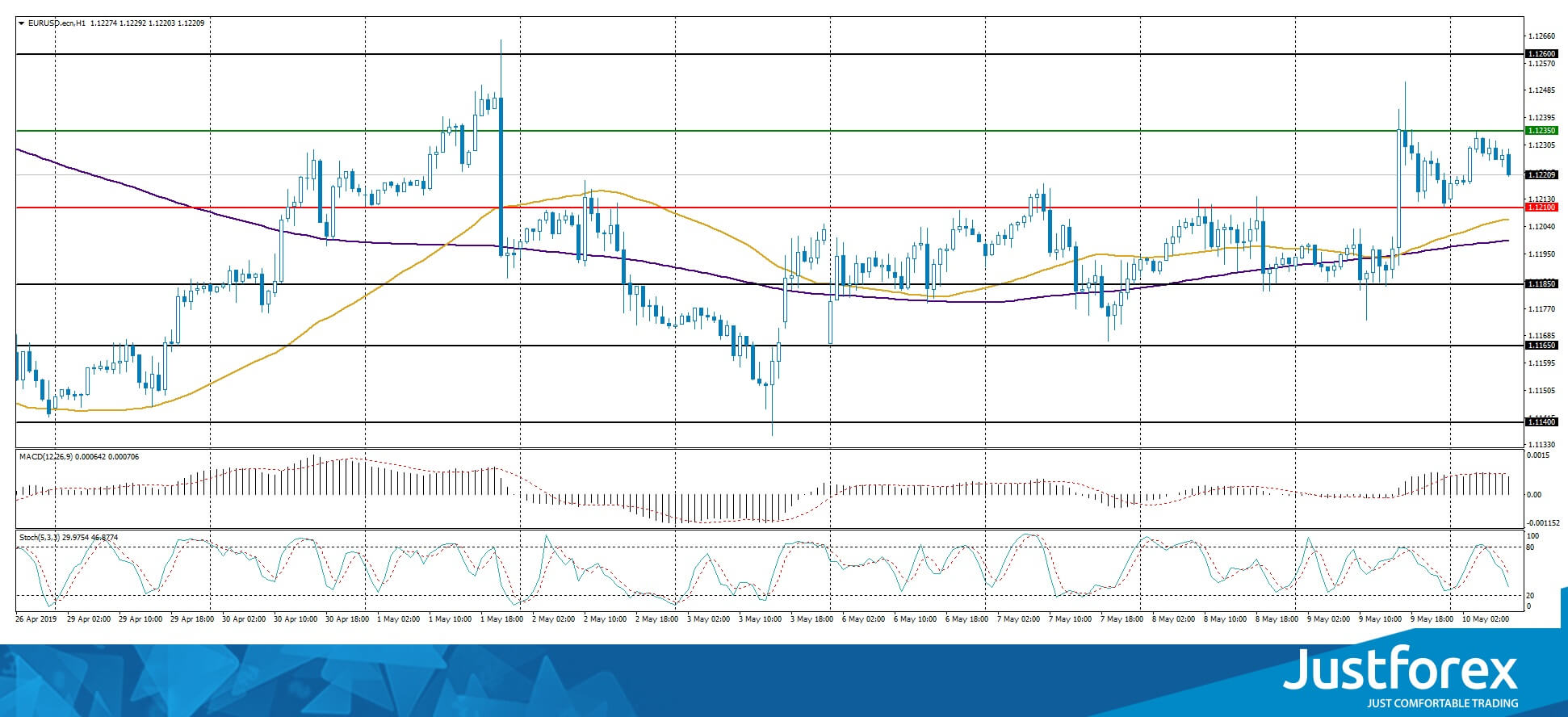
Task: Click the 1 May 02:00 time label
Action: pyautogui.click(x=399, y=619)
